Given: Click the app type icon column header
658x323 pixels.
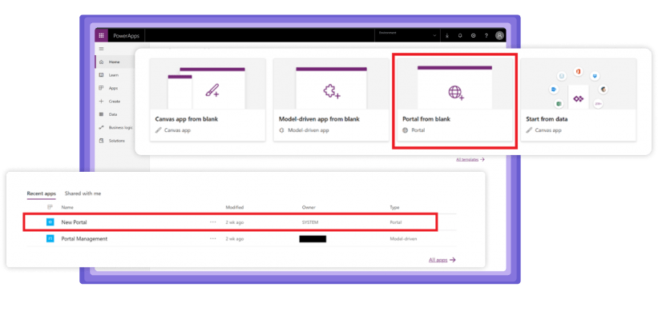Looking at the screenshot, I should (x=50, y=207).
